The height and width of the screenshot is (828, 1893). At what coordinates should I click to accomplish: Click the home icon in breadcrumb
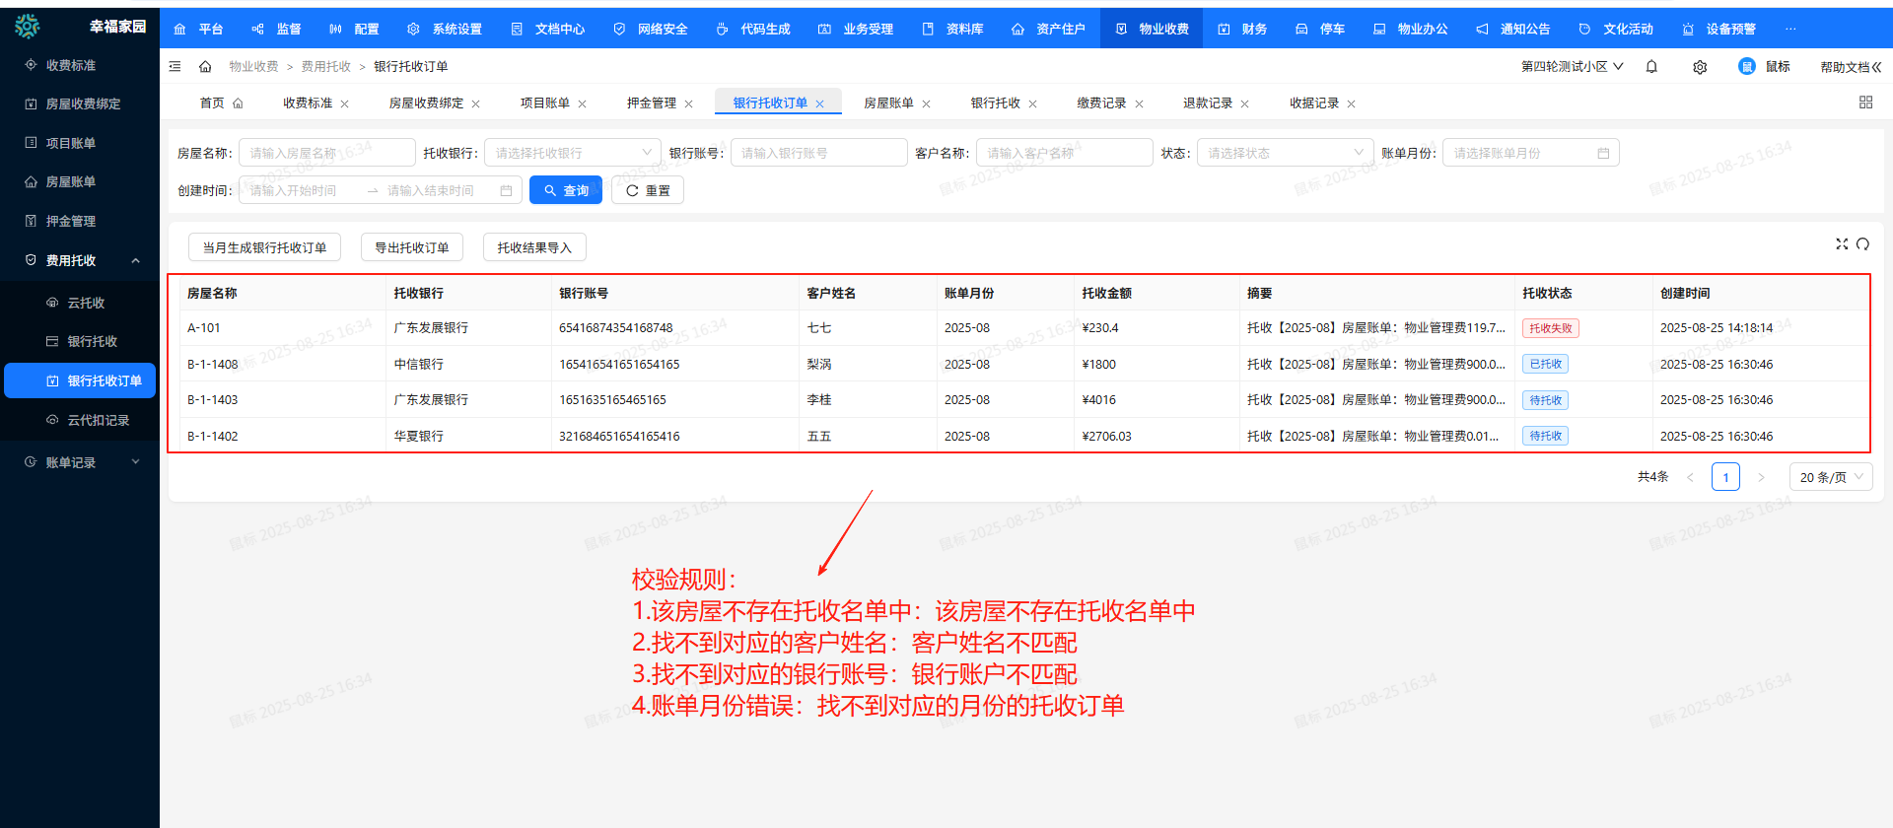[x=205, y=67]
